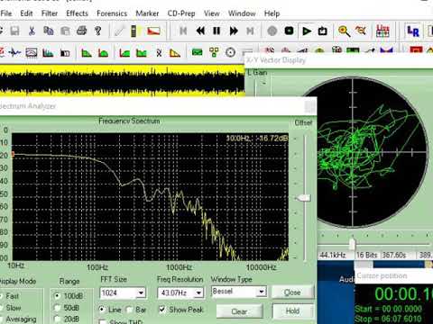This screenshot has width=433, height=324.
Task: Select the 100dB range radio button
Action: tap(57, 296)
